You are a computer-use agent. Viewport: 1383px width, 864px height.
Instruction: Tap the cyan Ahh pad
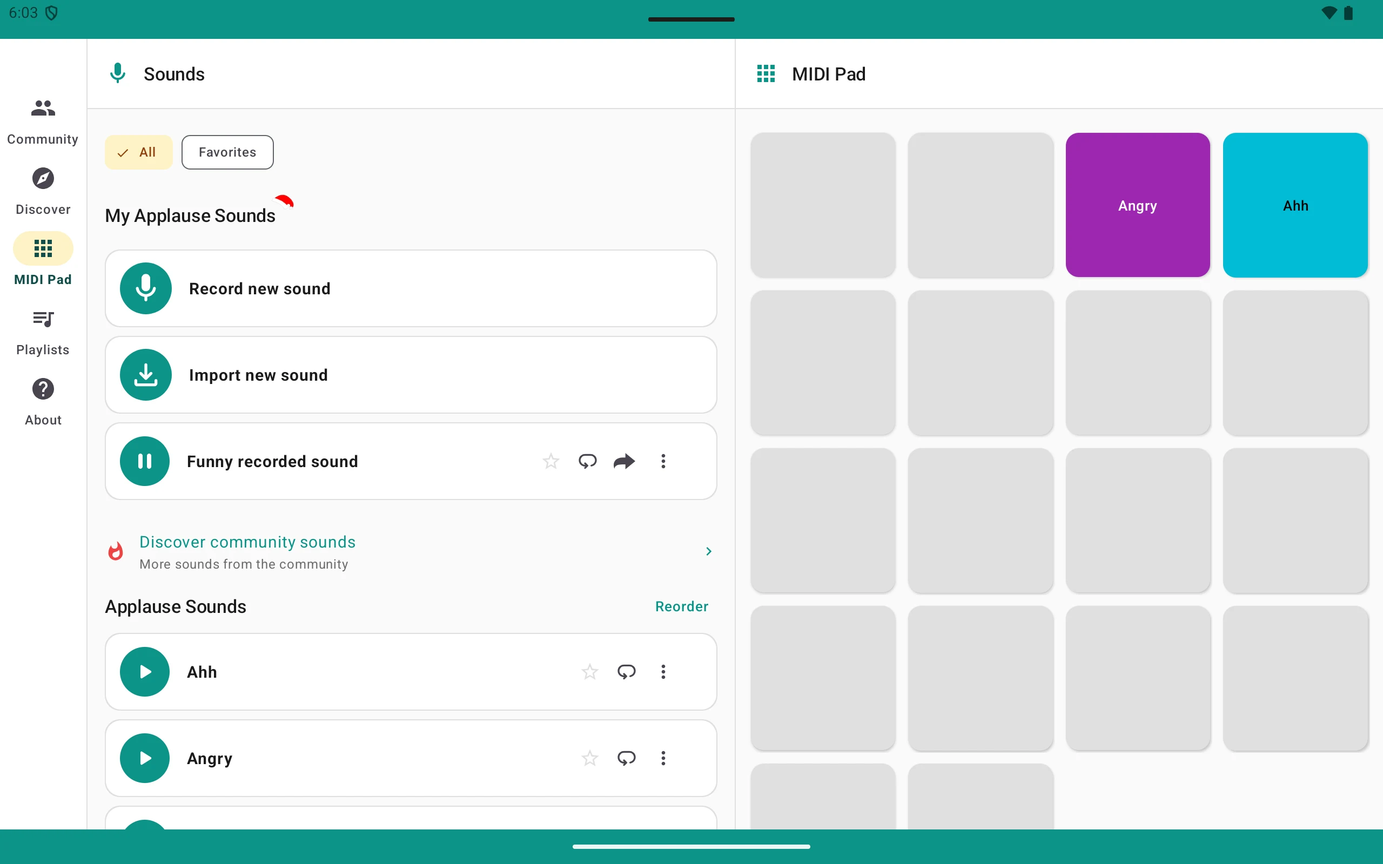tap(1295, 205)
